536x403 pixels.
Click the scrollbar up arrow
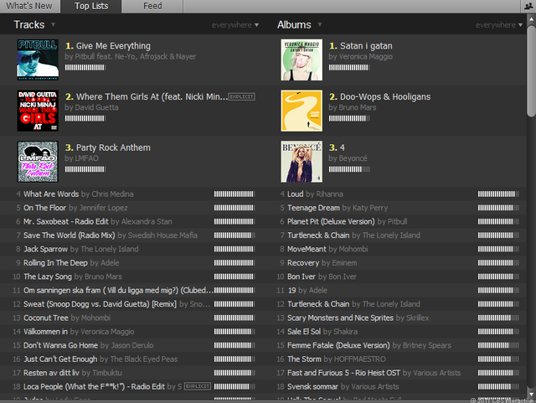pos(531,18)
